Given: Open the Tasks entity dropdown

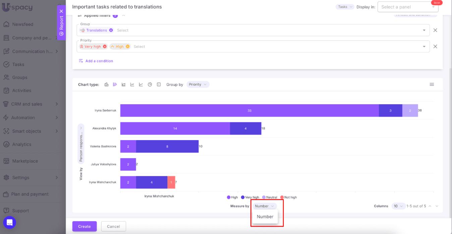Looking at the screenshot, I should (x=345, y=7).
